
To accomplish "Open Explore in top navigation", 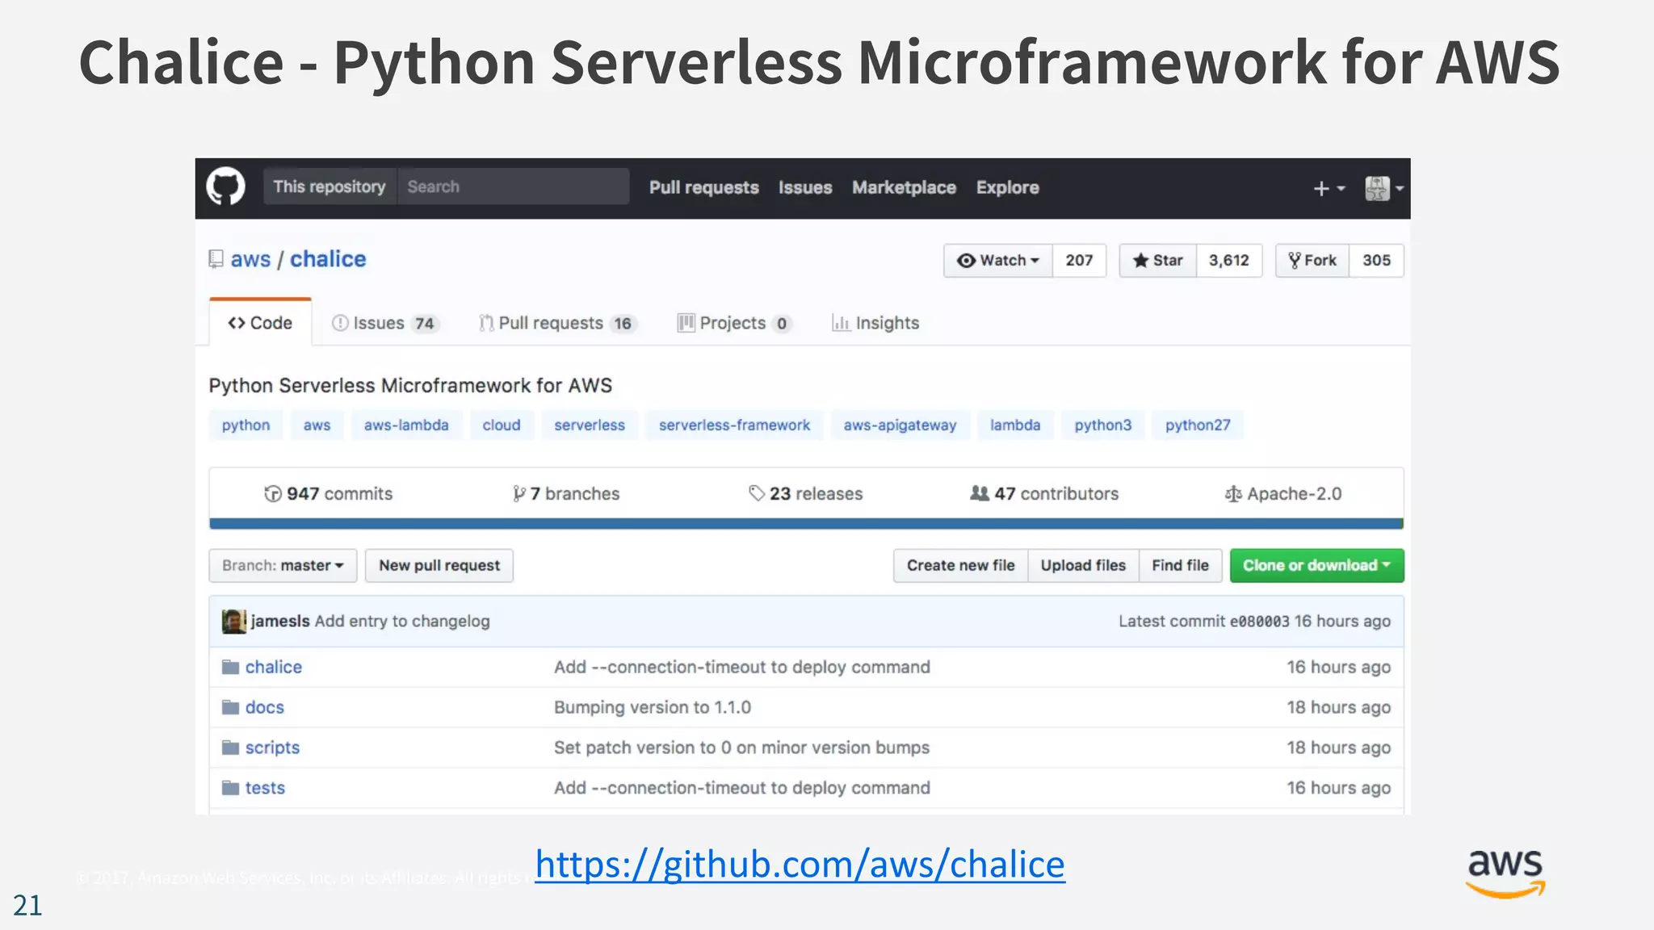I will [1007, 187].
